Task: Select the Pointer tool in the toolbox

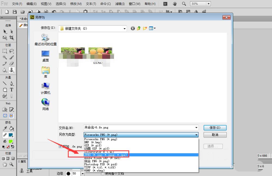Action: 4,32
